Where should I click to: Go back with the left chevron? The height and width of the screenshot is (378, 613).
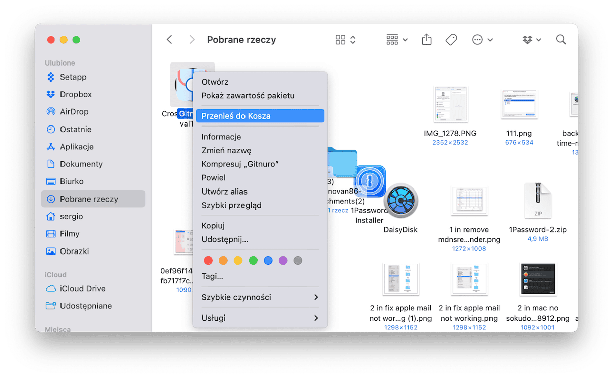coord(170,40)
